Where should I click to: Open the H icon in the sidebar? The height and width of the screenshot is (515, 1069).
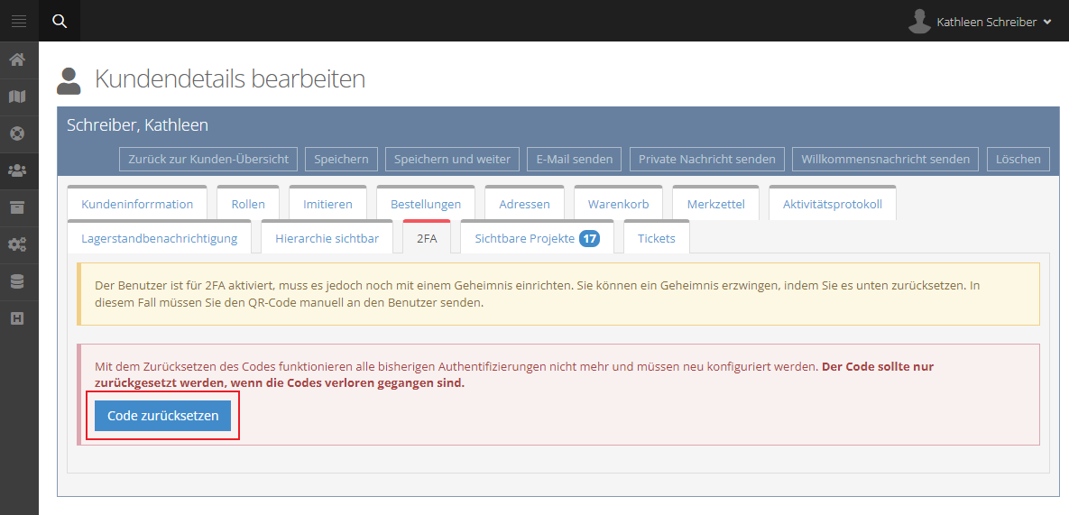point(18,318)
